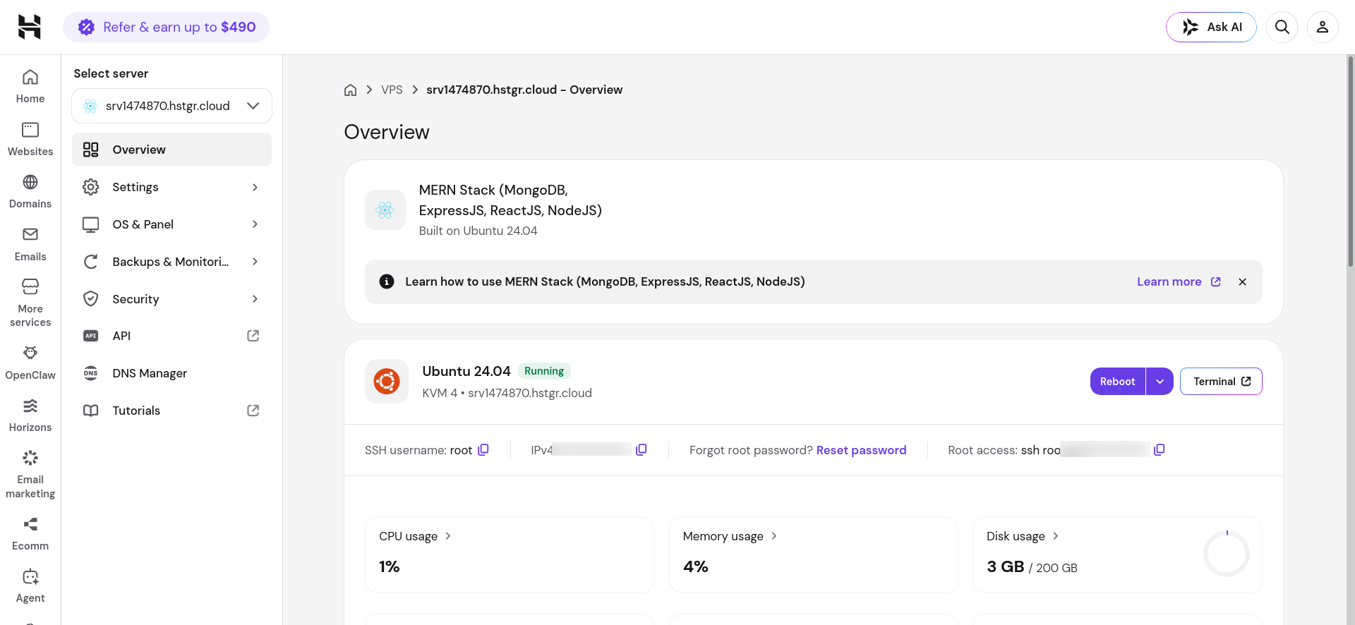This screenshot has height=625, width=1355.
Task: Copy the IPv4 address
Action: 642,450
